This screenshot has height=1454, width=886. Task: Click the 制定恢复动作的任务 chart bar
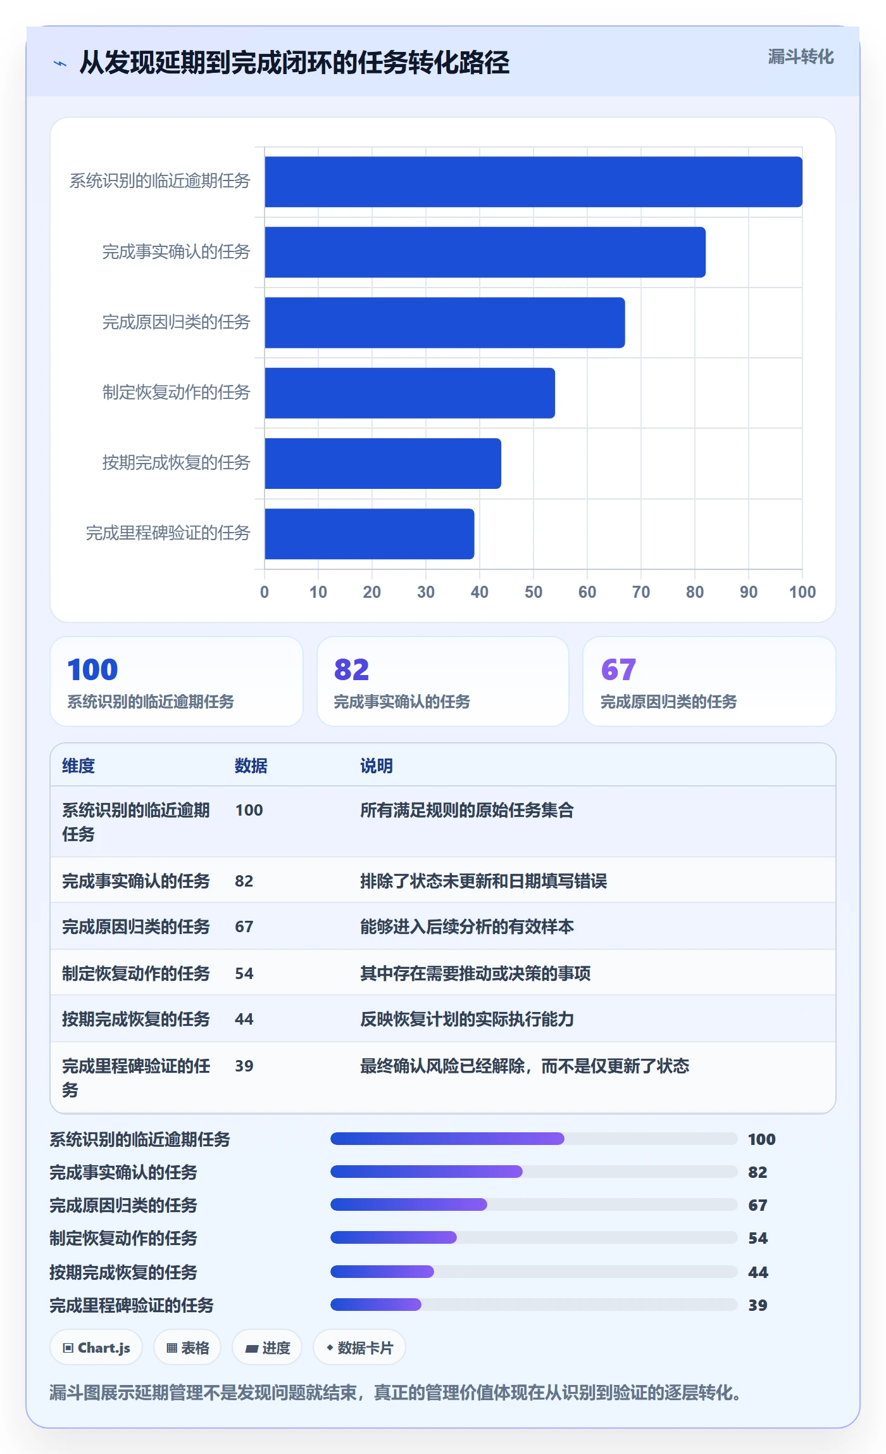[x=409, y=393]
